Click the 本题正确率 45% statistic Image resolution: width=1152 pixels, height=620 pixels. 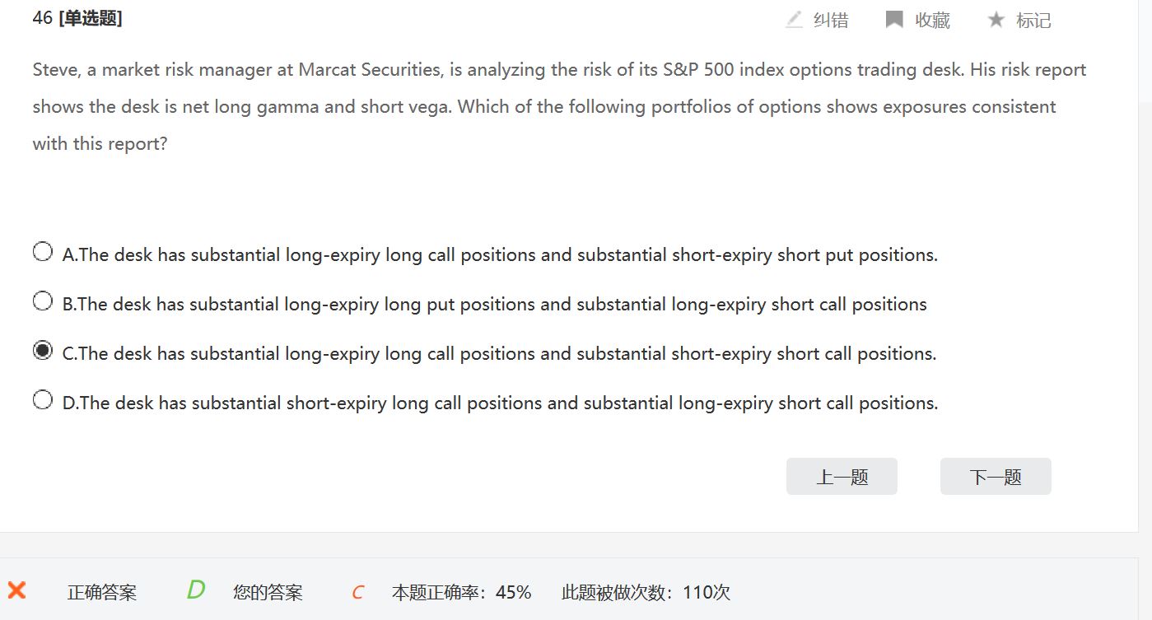click(461, 592)
